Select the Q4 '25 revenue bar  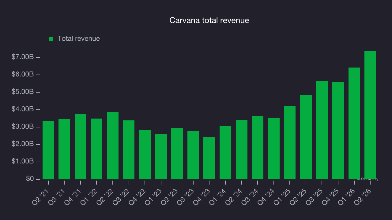click(338, 130)
